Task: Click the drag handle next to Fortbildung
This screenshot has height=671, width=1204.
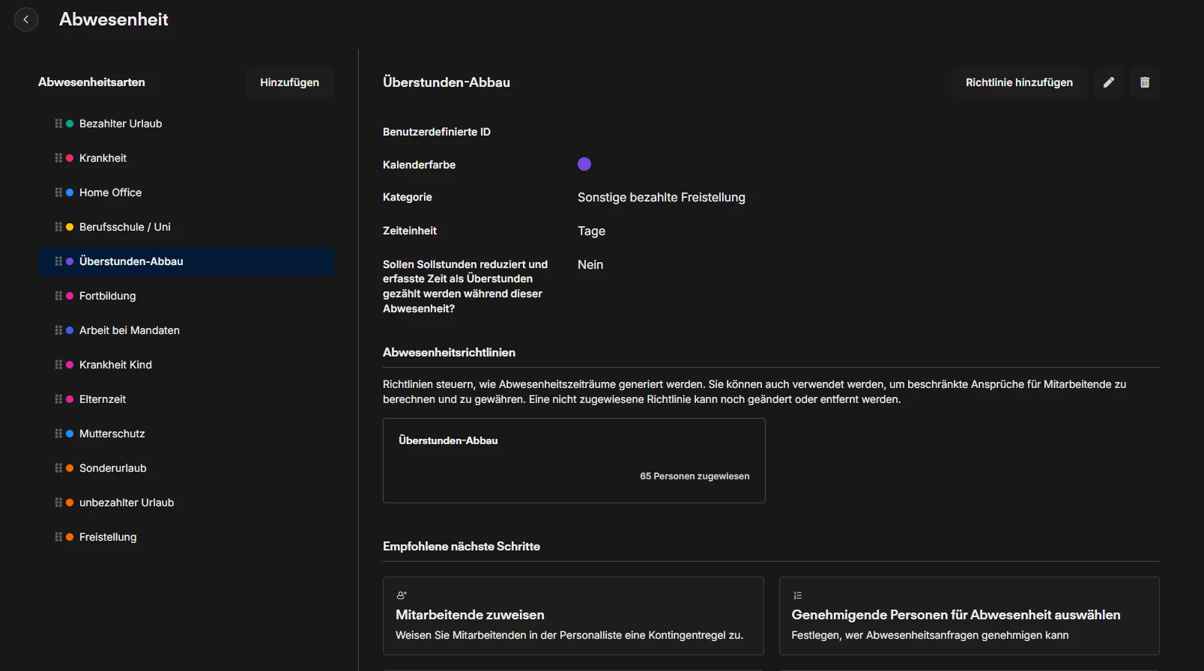Action: coord(58,296)
